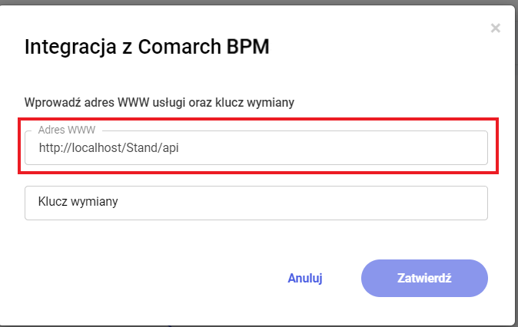Click the 'Integracja z Comarch BPM' heading
518x327 pixels.
pos(147,47)
